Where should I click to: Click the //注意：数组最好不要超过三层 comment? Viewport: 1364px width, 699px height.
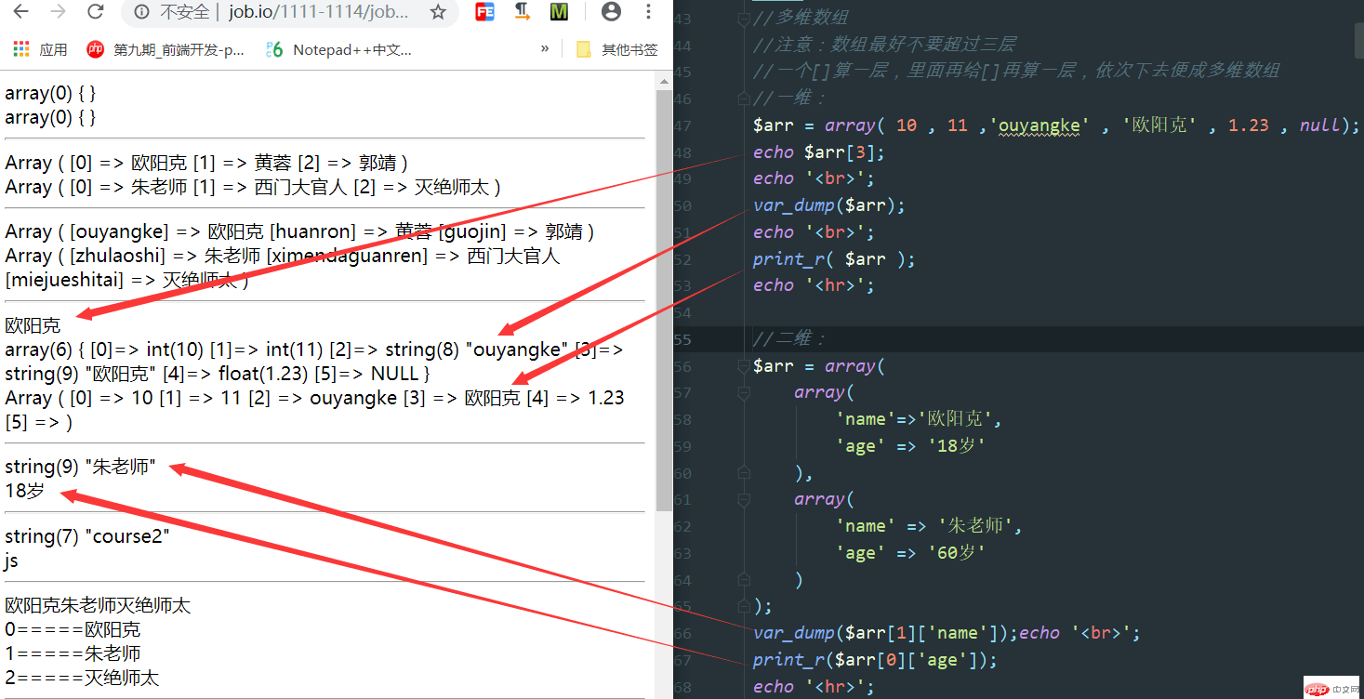point(884,45)
